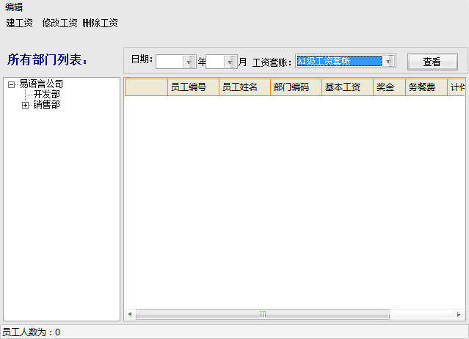
Task: Select 销售部 department in tree
Action: tap(46, 105)
